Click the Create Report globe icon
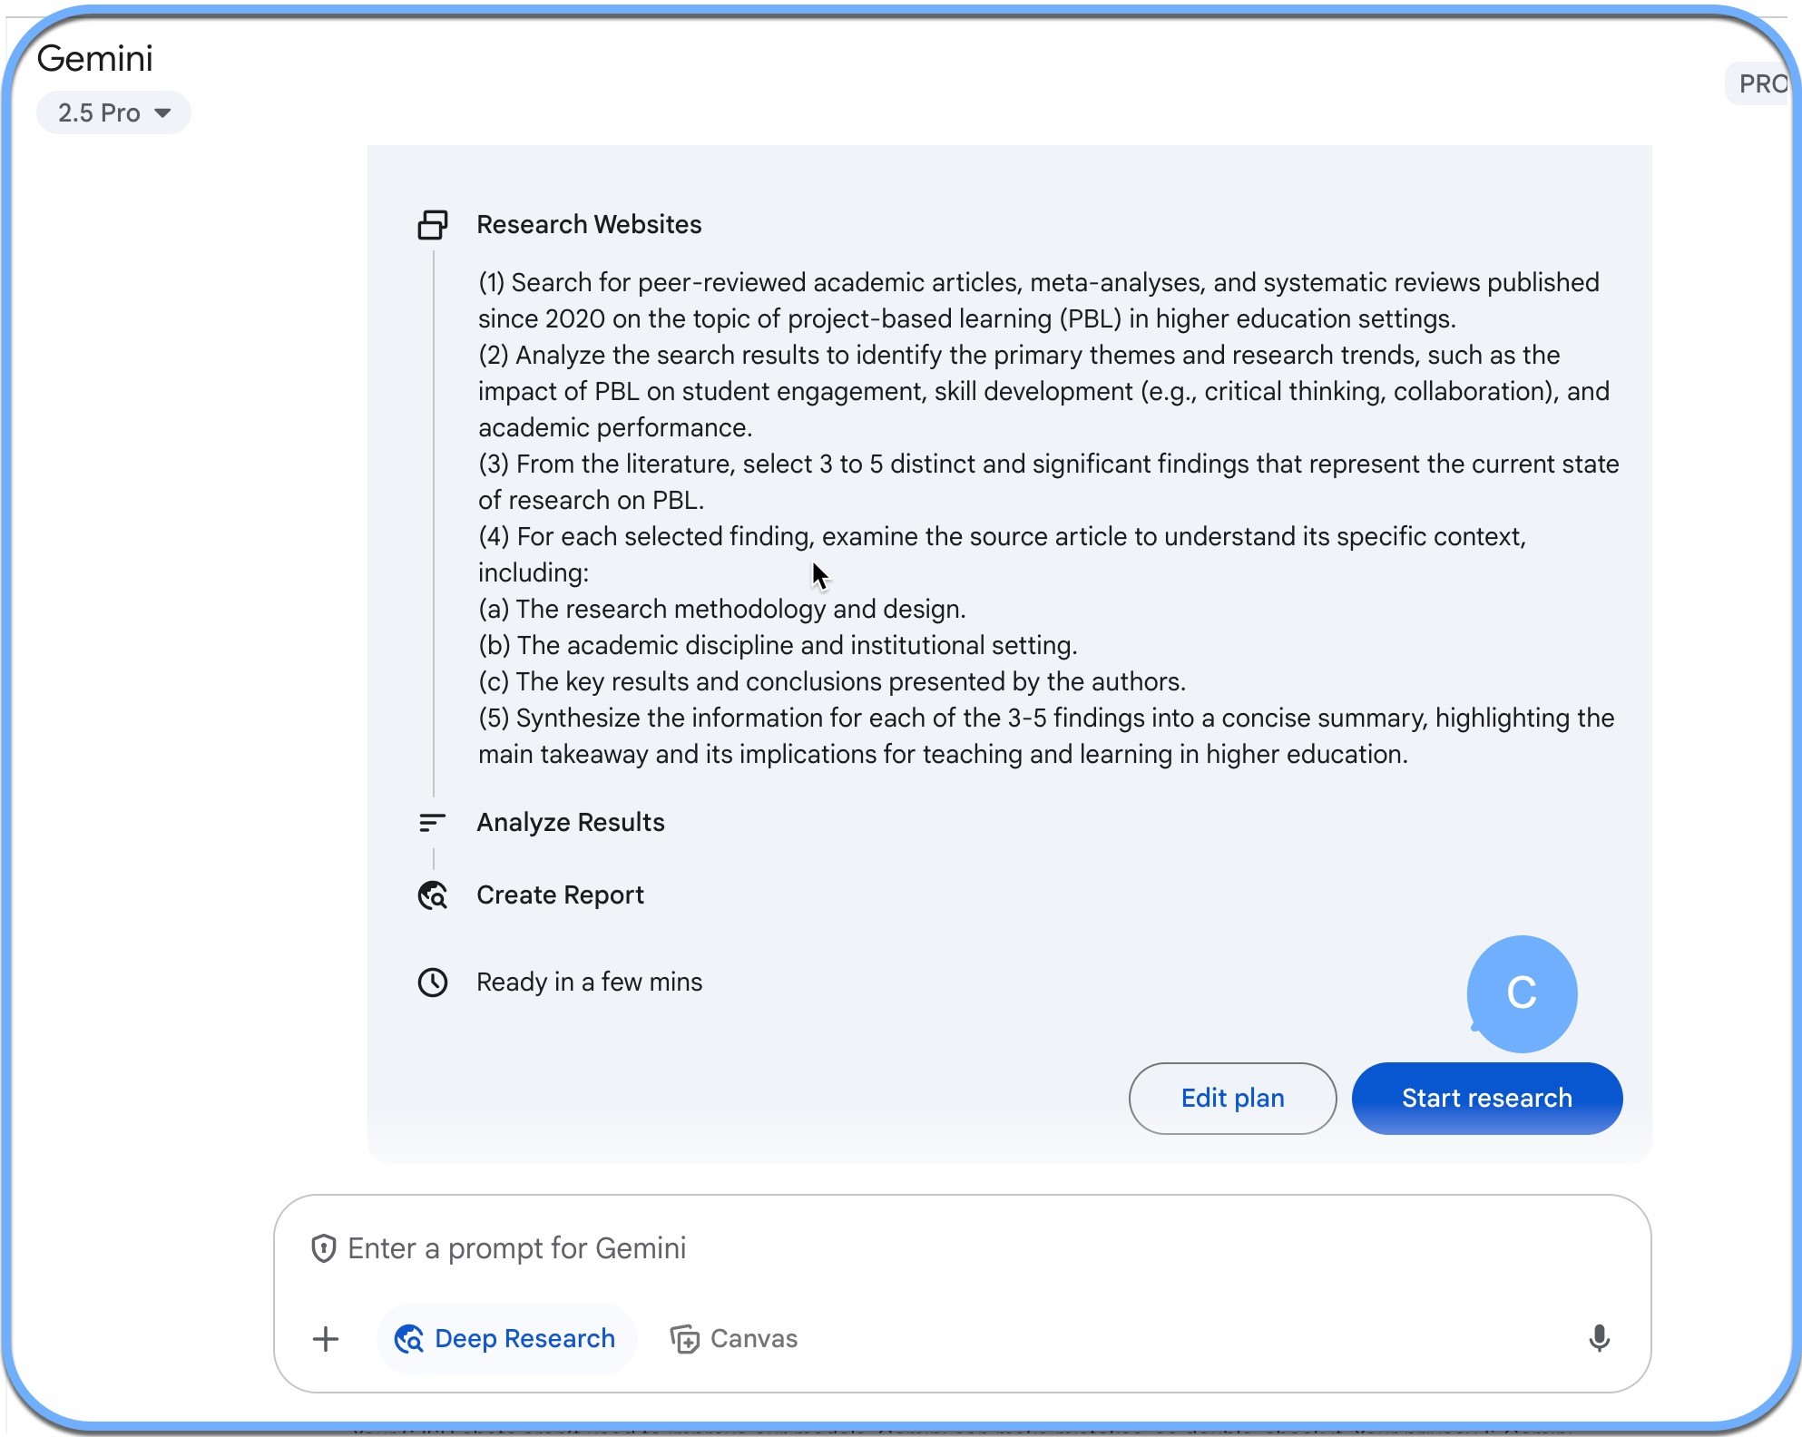 [433, 895]
